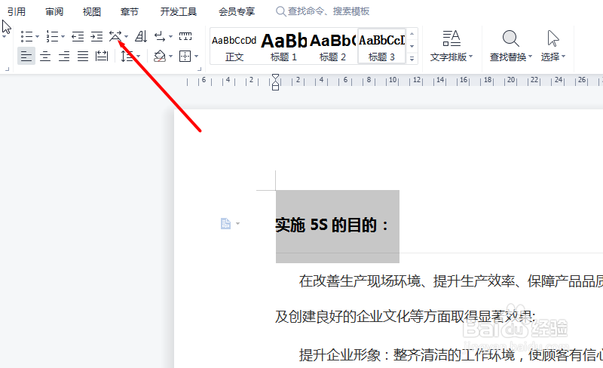603x368 pixels.
Task: Click the paragraph layout icon beside heading
Action: tap(225, 223)
